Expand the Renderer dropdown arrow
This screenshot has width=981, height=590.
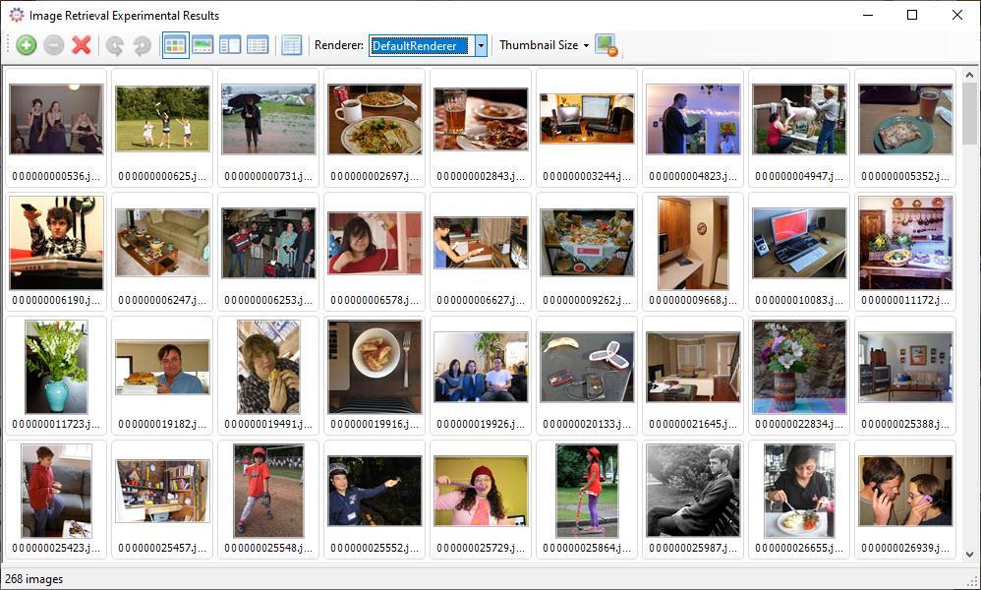(481, 45)
